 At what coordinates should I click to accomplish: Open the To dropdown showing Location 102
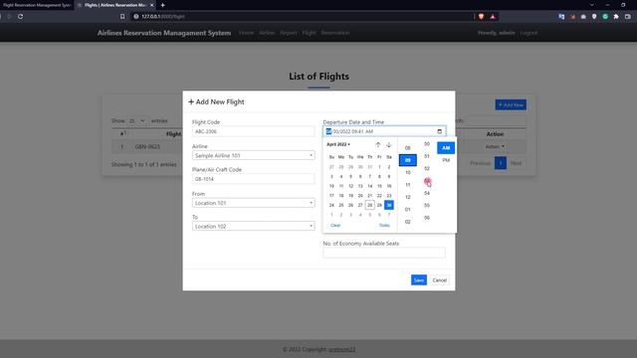[x=253, y=226]
